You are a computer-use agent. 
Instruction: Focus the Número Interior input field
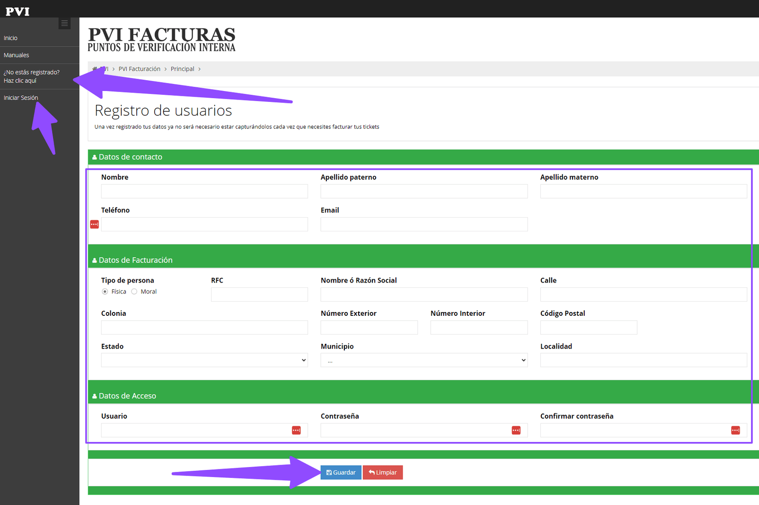click(479, 328)
